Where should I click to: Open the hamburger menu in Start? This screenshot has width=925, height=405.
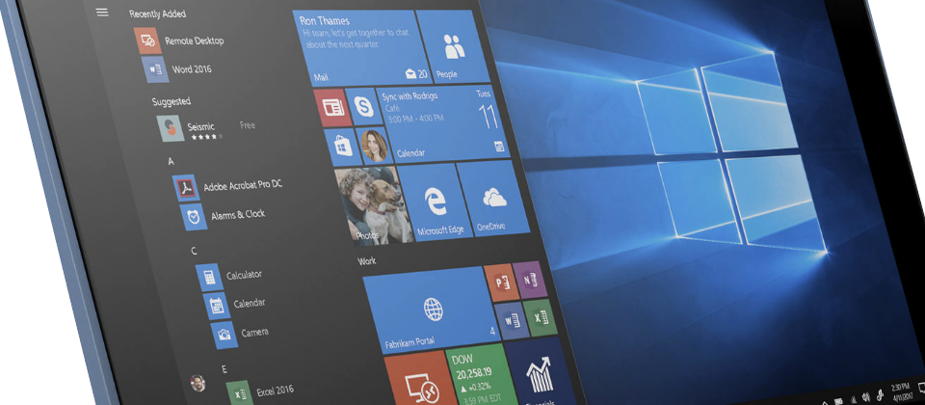point(102,13)
